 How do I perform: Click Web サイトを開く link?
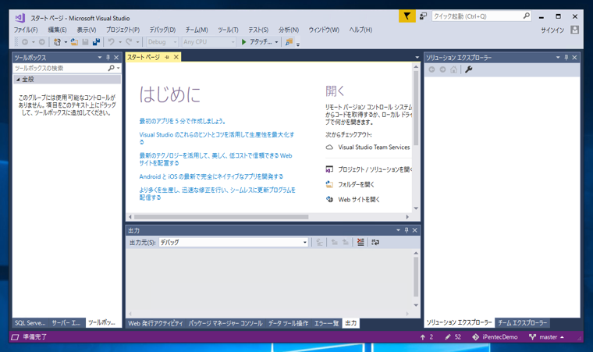pos(353,200)
